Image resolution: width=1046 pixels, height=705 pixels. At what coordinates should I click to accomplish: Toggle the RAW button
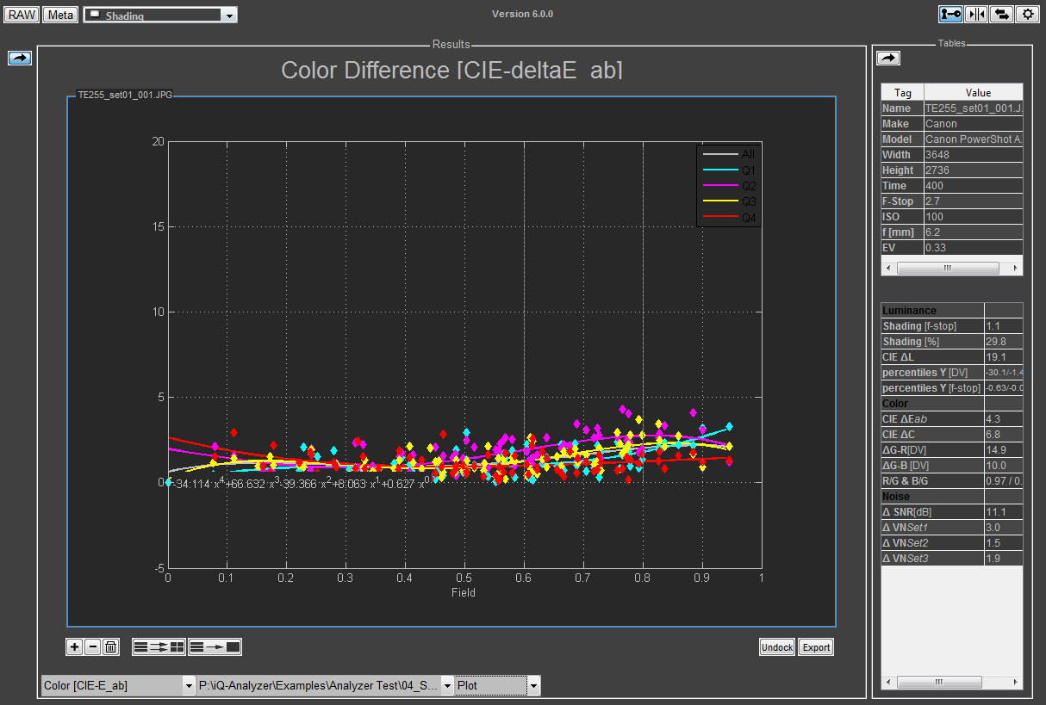pos(22,15)
